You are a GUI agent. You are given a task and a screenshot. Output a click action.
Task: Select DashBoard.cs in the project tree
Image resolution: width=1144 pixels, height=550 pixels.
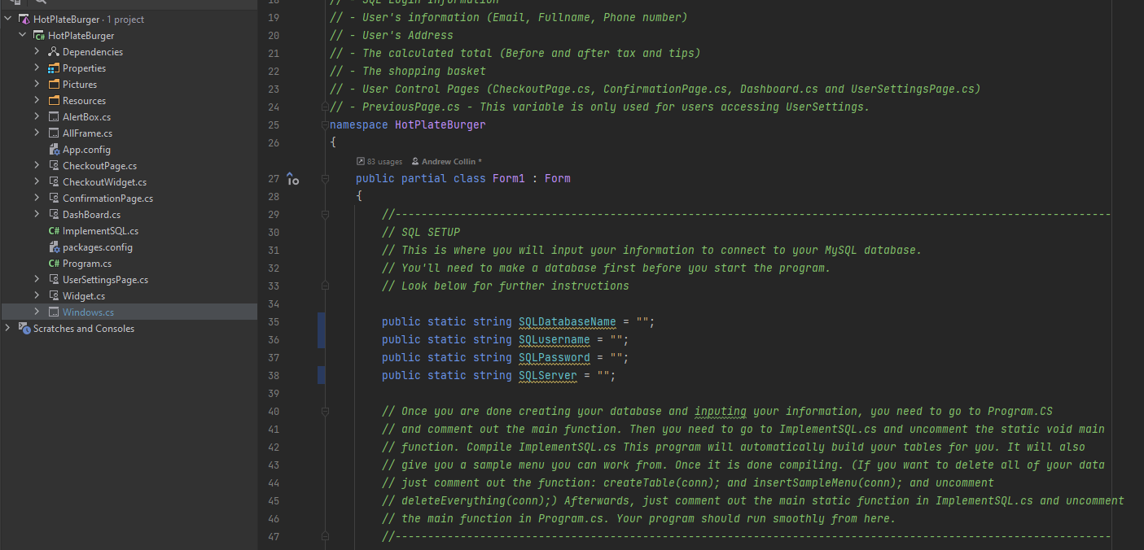tap(91, 215)
